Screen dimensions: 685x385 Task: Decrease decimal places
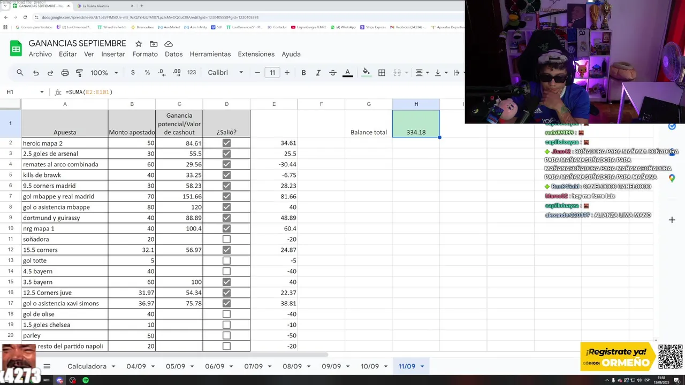point(162,73)
